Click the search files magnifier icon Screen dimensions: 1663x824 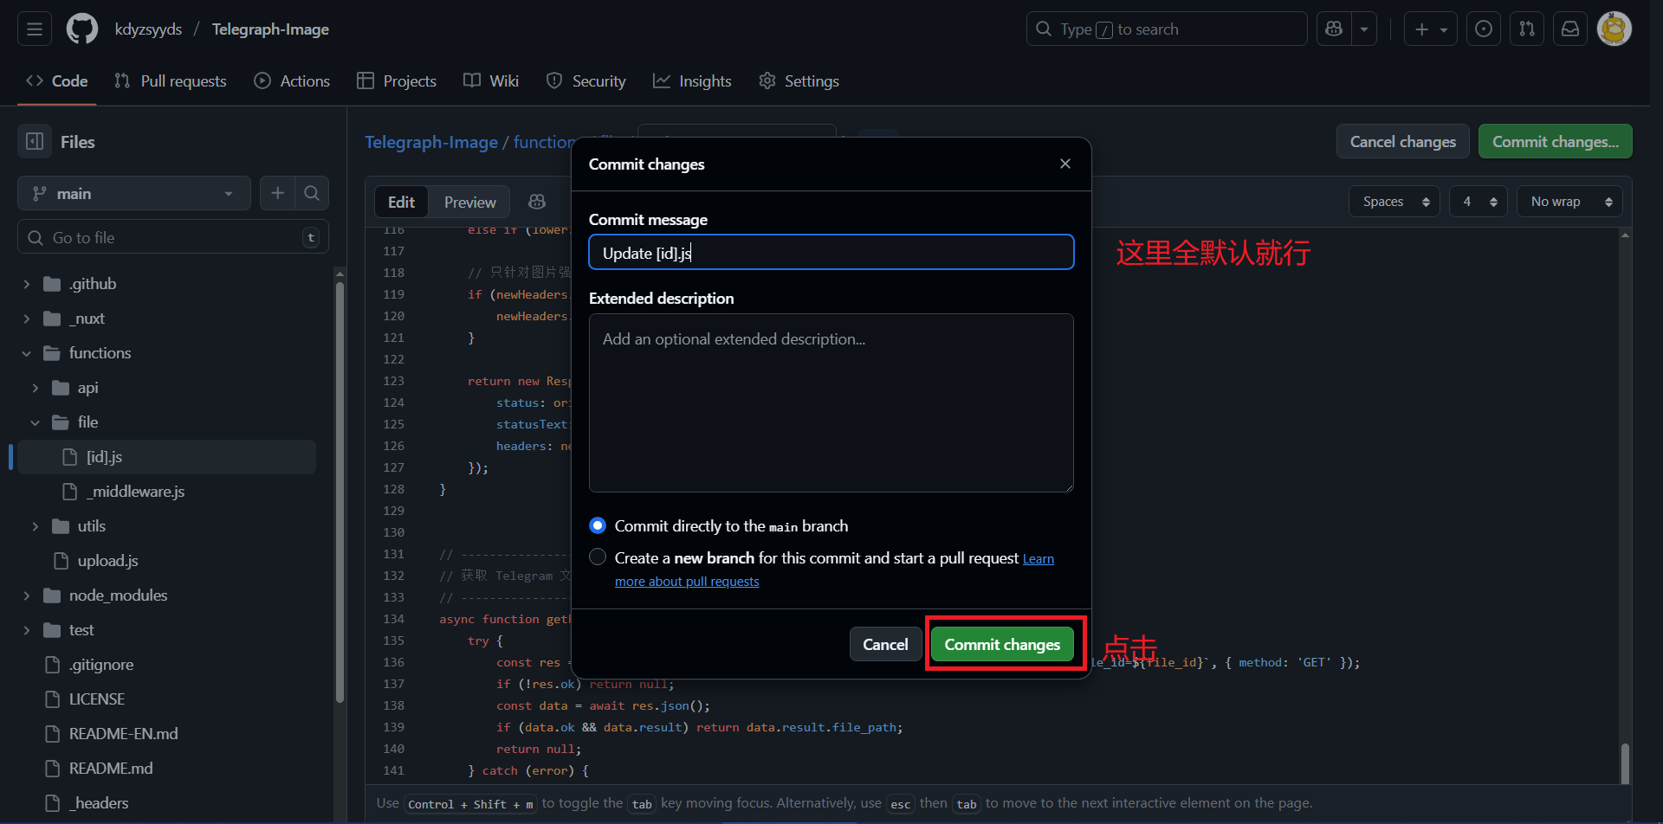pyautogui.click(x=312, y=193)
